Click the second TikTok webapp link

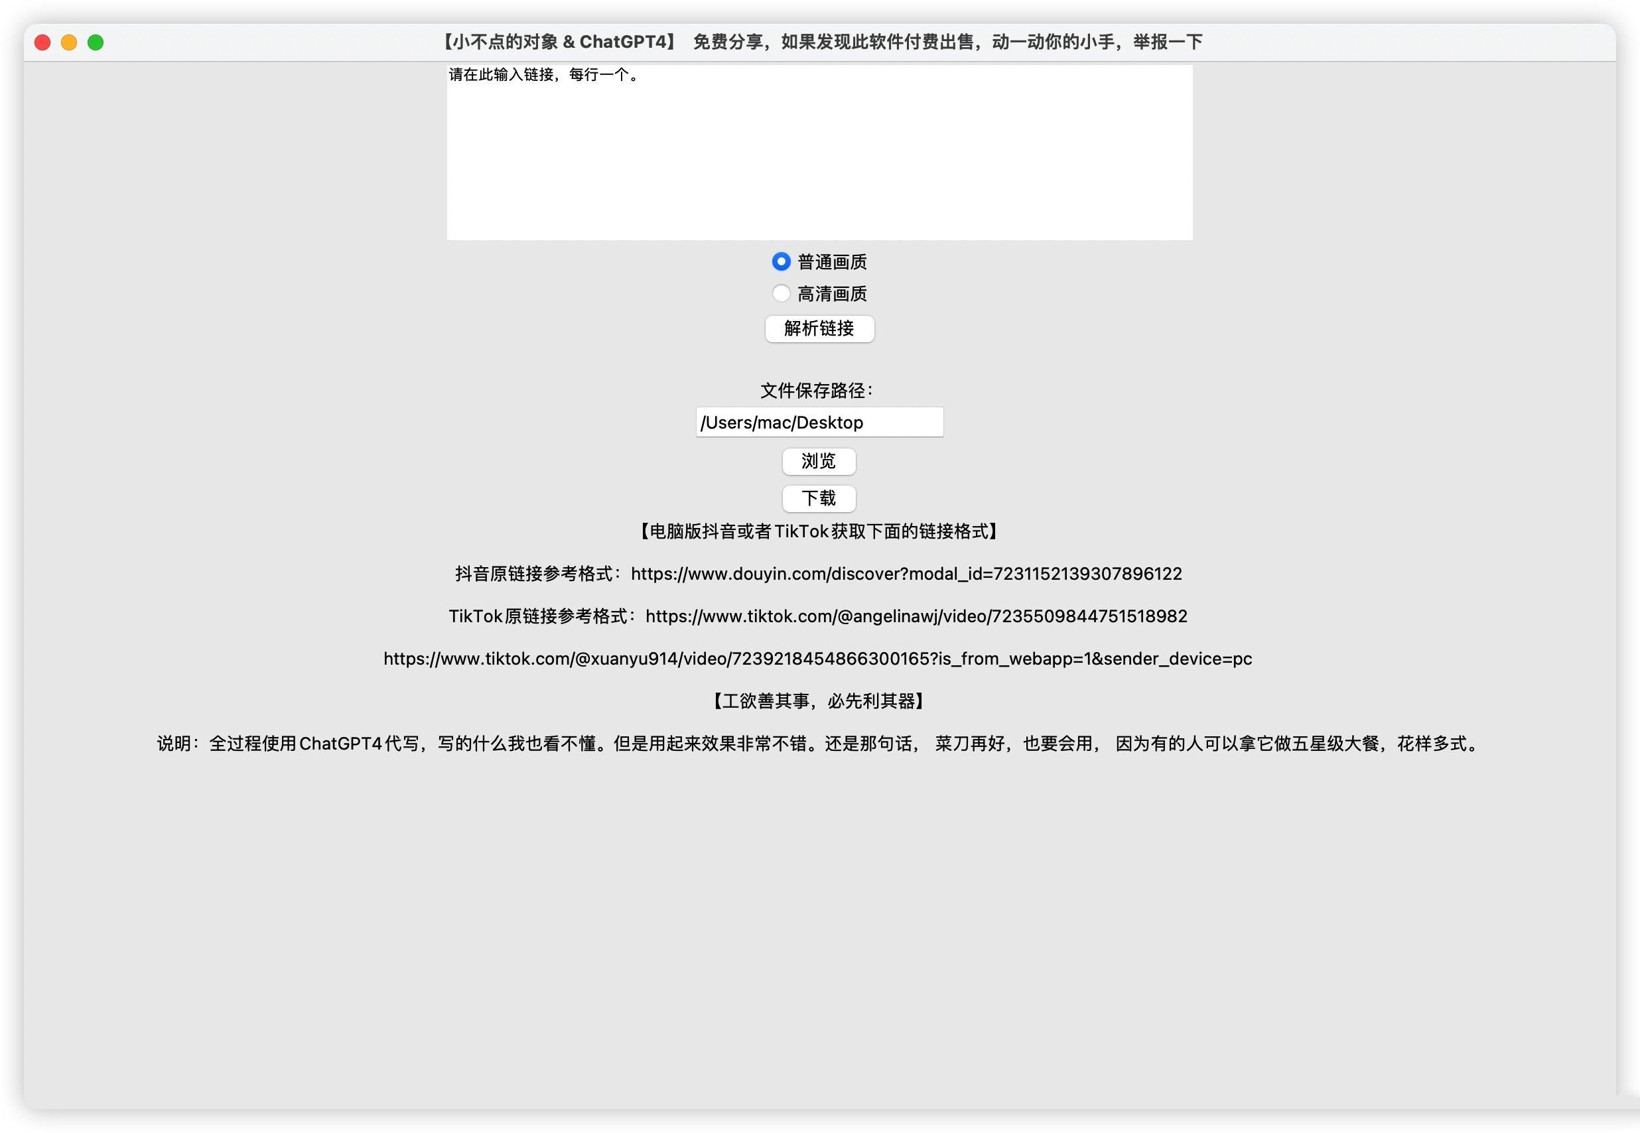coord(817,657)
